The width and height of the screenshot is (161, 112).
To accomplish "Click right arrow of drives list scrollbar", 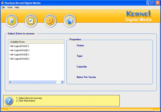I will (62, 82).
